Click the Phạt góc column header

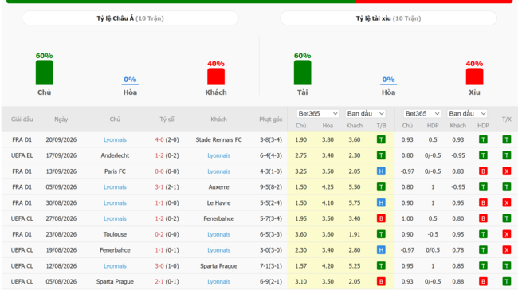point(271,120)
